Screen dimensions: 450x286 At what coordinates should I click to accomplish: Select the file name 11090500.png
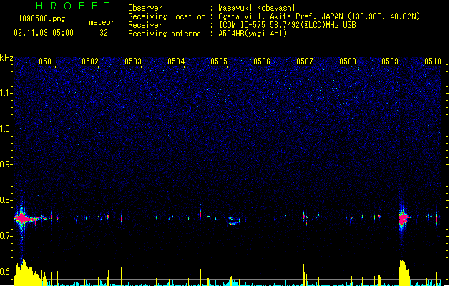tap(40, 19)
